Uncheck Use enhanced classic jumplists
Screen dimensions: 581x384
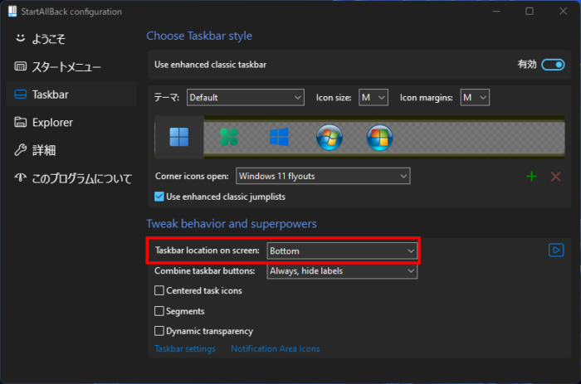(x=160, y=196)
